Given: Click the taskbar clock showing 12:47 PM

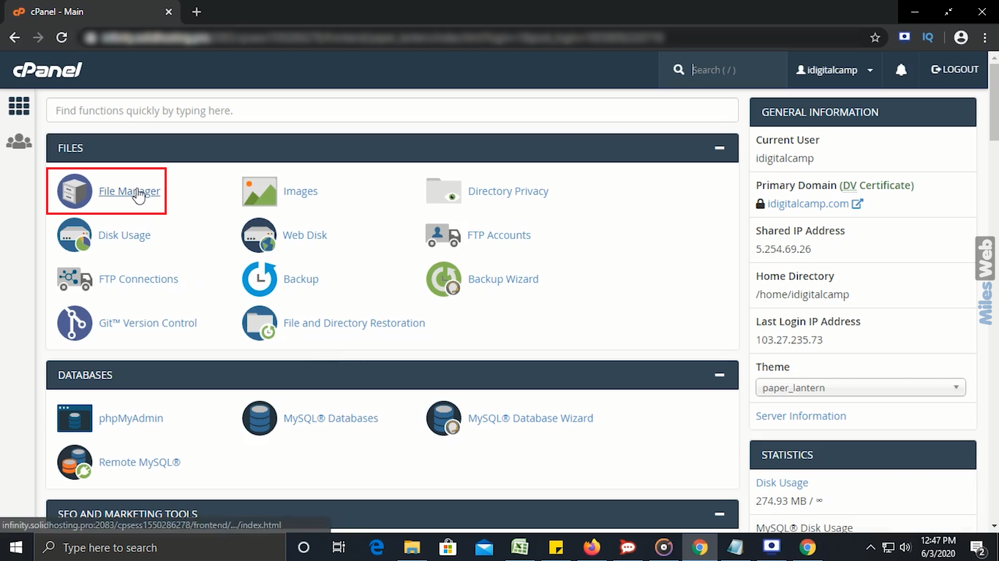Looking at the screenshot, I should 938,547.
